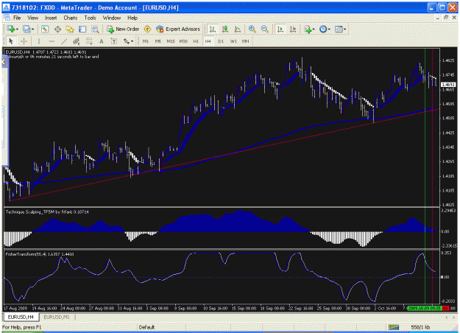
Task: Switch timeframe to W1
Action: (233, 41)
